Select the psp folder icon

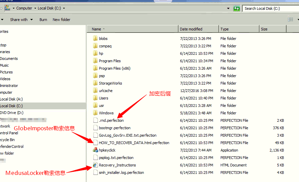click(x=96, y=76)
